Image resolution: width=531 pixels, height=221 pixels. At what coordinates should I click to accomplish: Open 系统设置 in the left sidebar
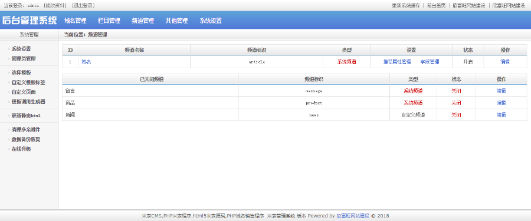pyautogui.click(x=21, y=49)
